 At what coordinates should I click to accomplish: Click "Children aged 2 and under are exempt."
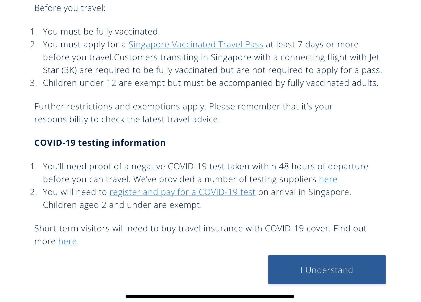122,205
